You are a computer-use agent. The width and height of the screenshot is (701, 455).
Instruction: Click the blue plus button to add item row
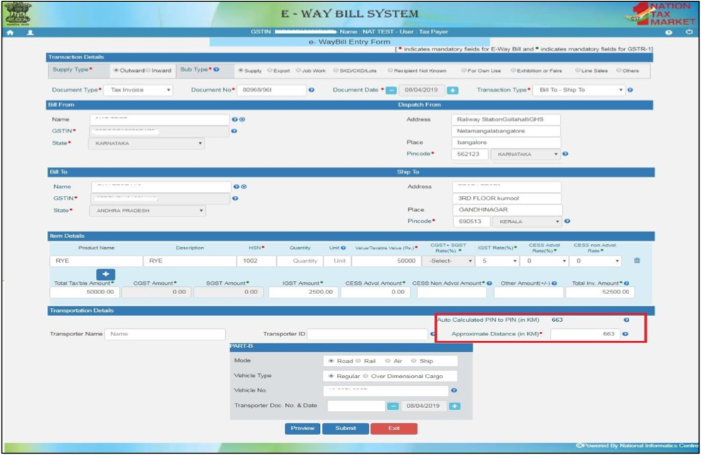click(105, 274)
